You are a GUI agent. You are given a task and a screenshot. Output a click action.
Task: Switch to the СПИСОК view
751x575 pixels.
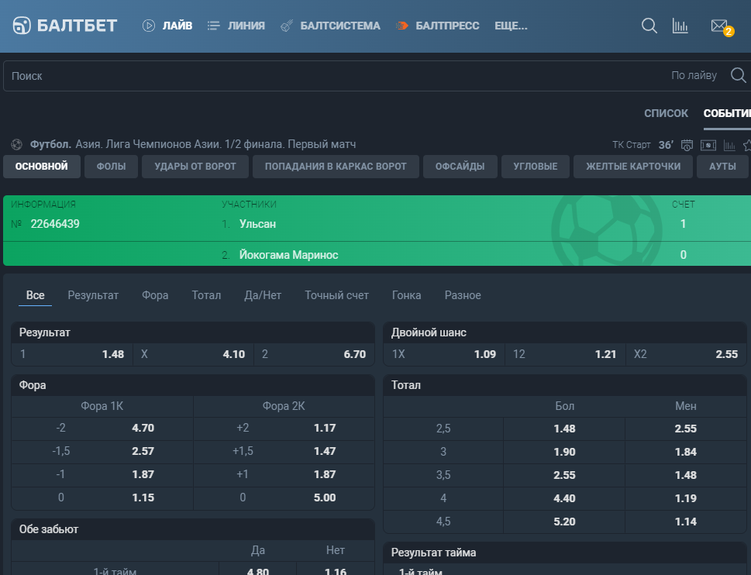pyautogui.click(x=666, y=113)
